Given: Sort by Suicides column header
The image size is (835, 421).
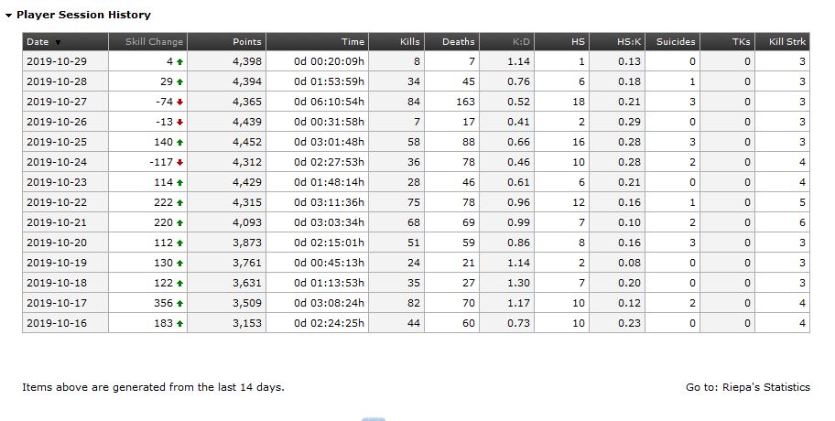Looking at the screenshot, I should tap(676, 41).
